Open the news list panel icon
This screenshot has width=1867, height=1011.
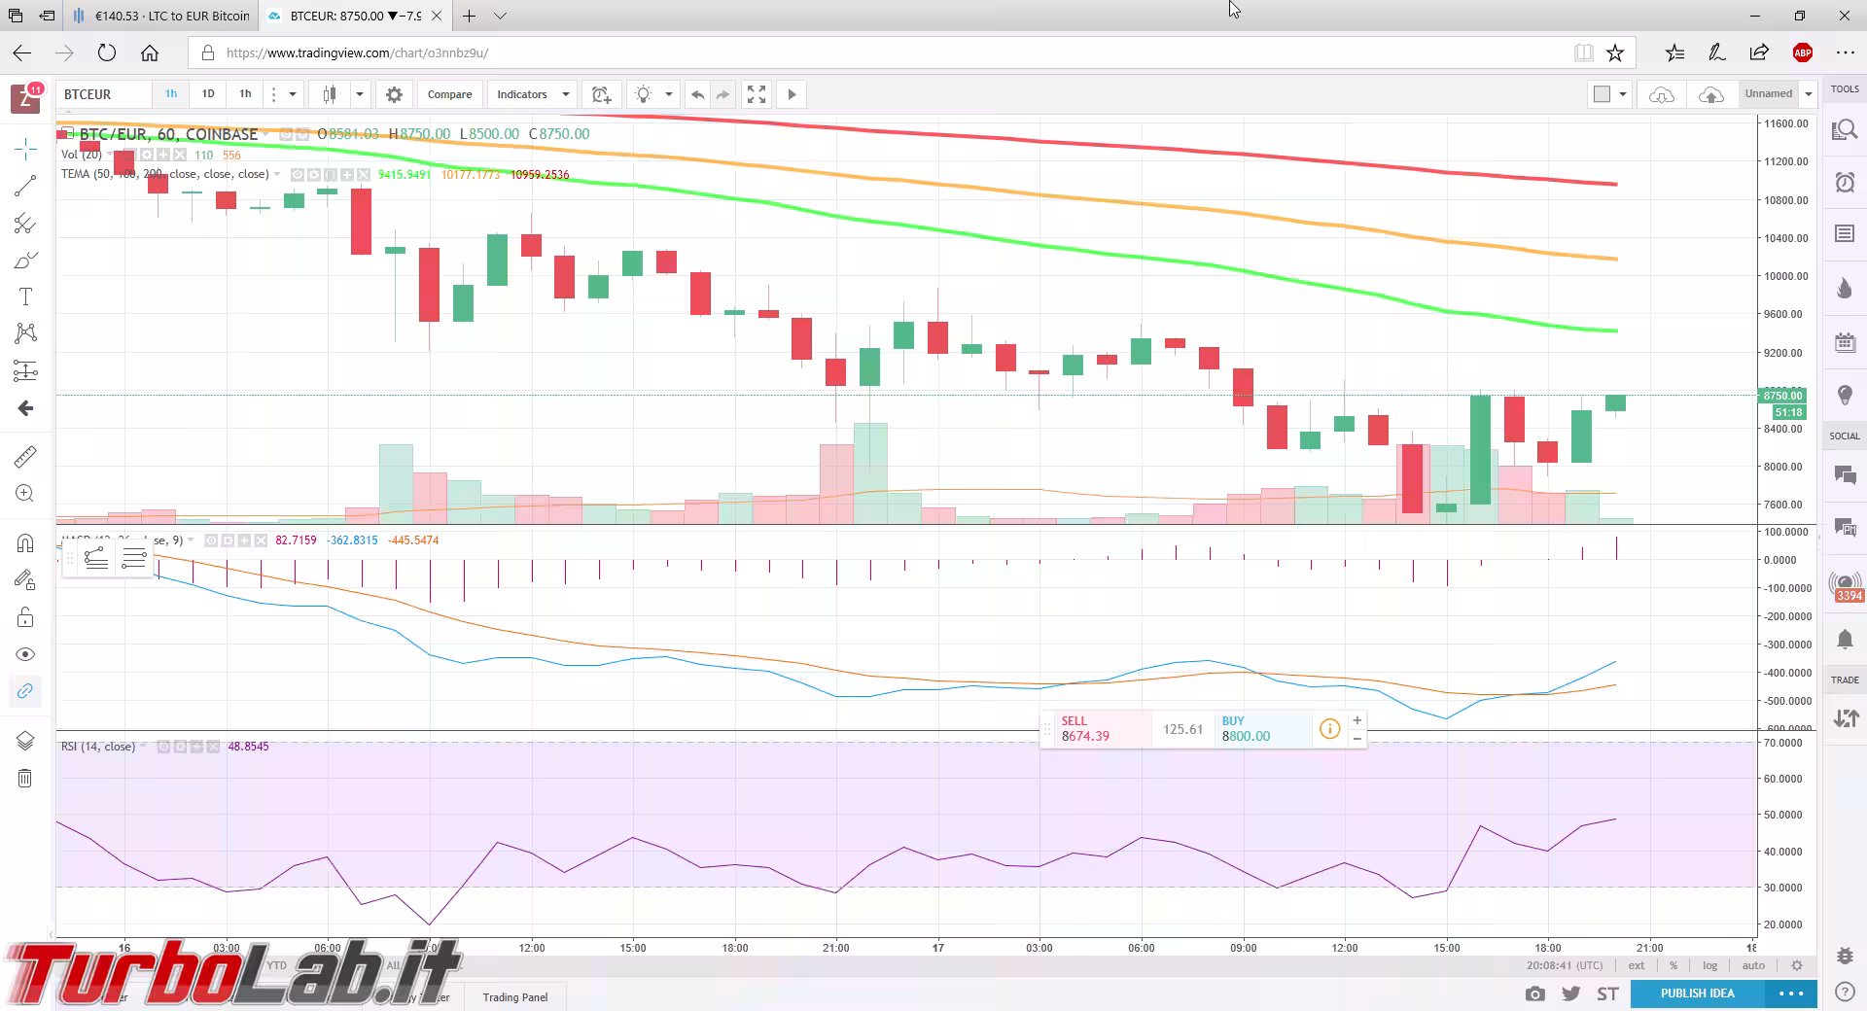(x=1845, y=233)
